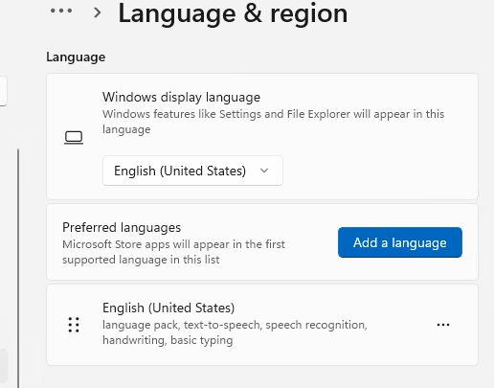Open the breadcrumb ellipsis menu
This screenshot has height=388, width=494.
[61, 11]
